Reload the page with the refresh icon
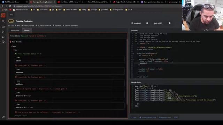The height and width of the screenshot is (125, 223). (x=10, y=6)
